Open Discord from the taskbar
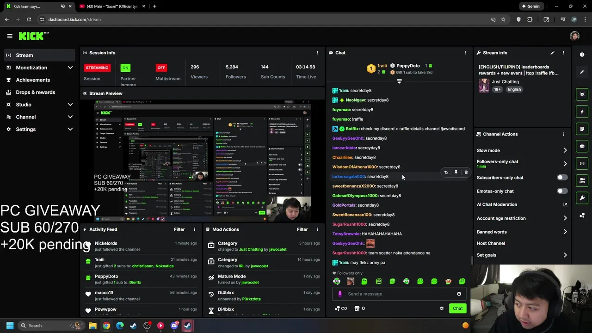 click(x=174, y=326)
